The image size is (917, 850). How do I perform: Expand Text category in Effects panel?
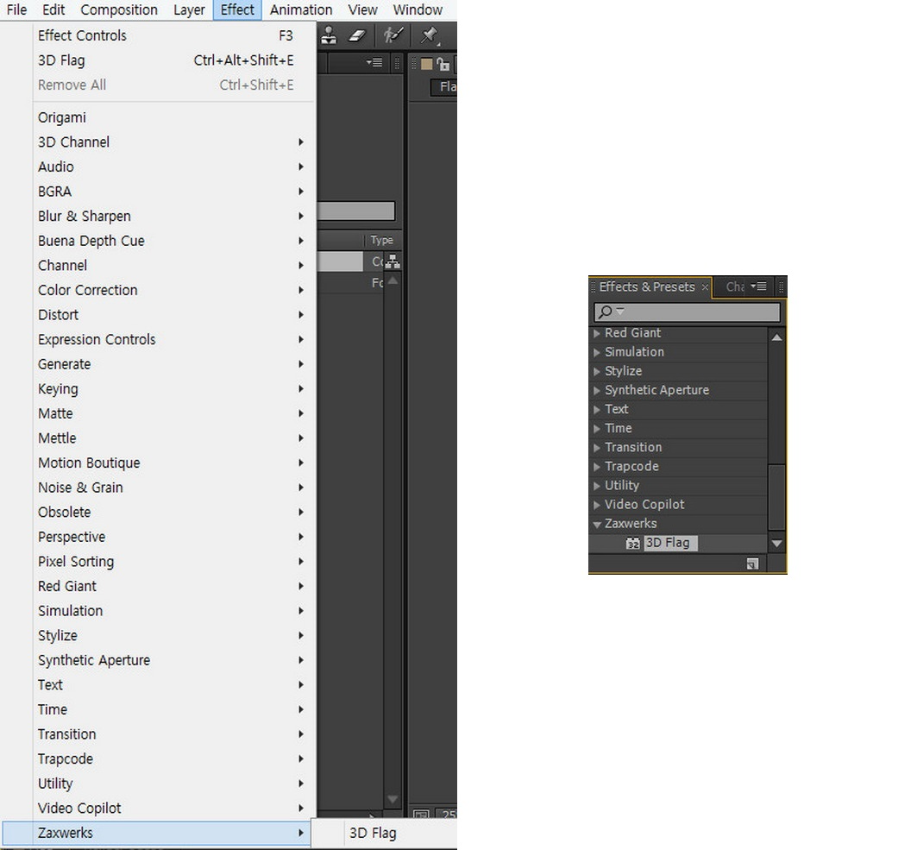596,410
